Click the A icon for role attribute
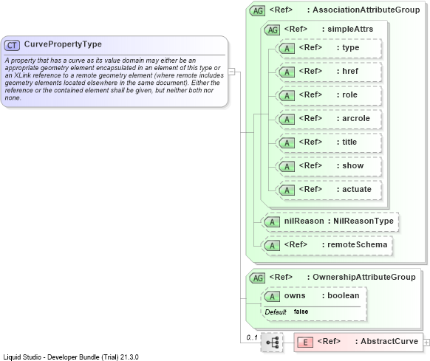The height and width of the screenshot is (361, 430). (287, 96)
